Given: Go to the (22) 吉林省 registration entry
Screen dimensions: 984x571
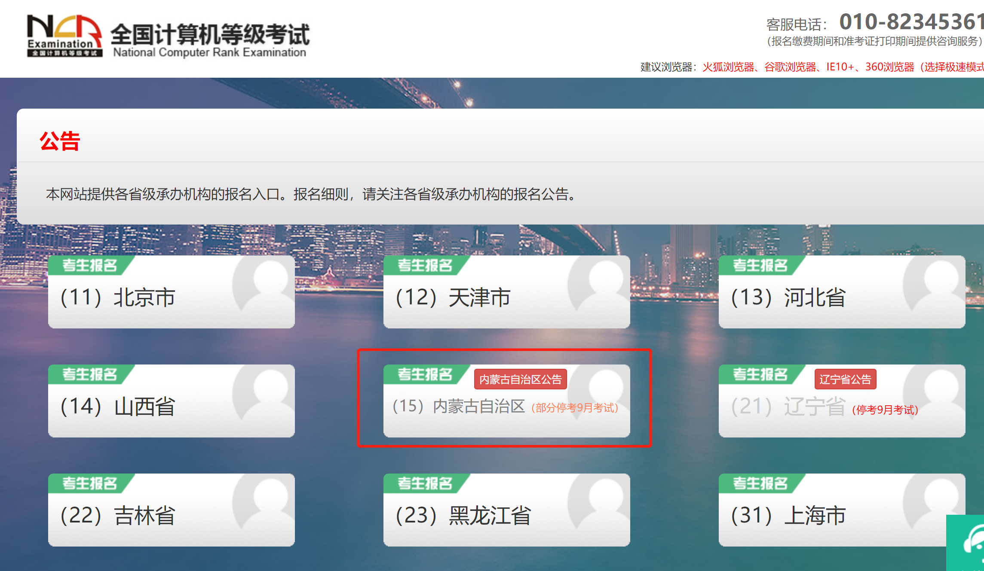Looking at the screenshot, I should [118, 516].
